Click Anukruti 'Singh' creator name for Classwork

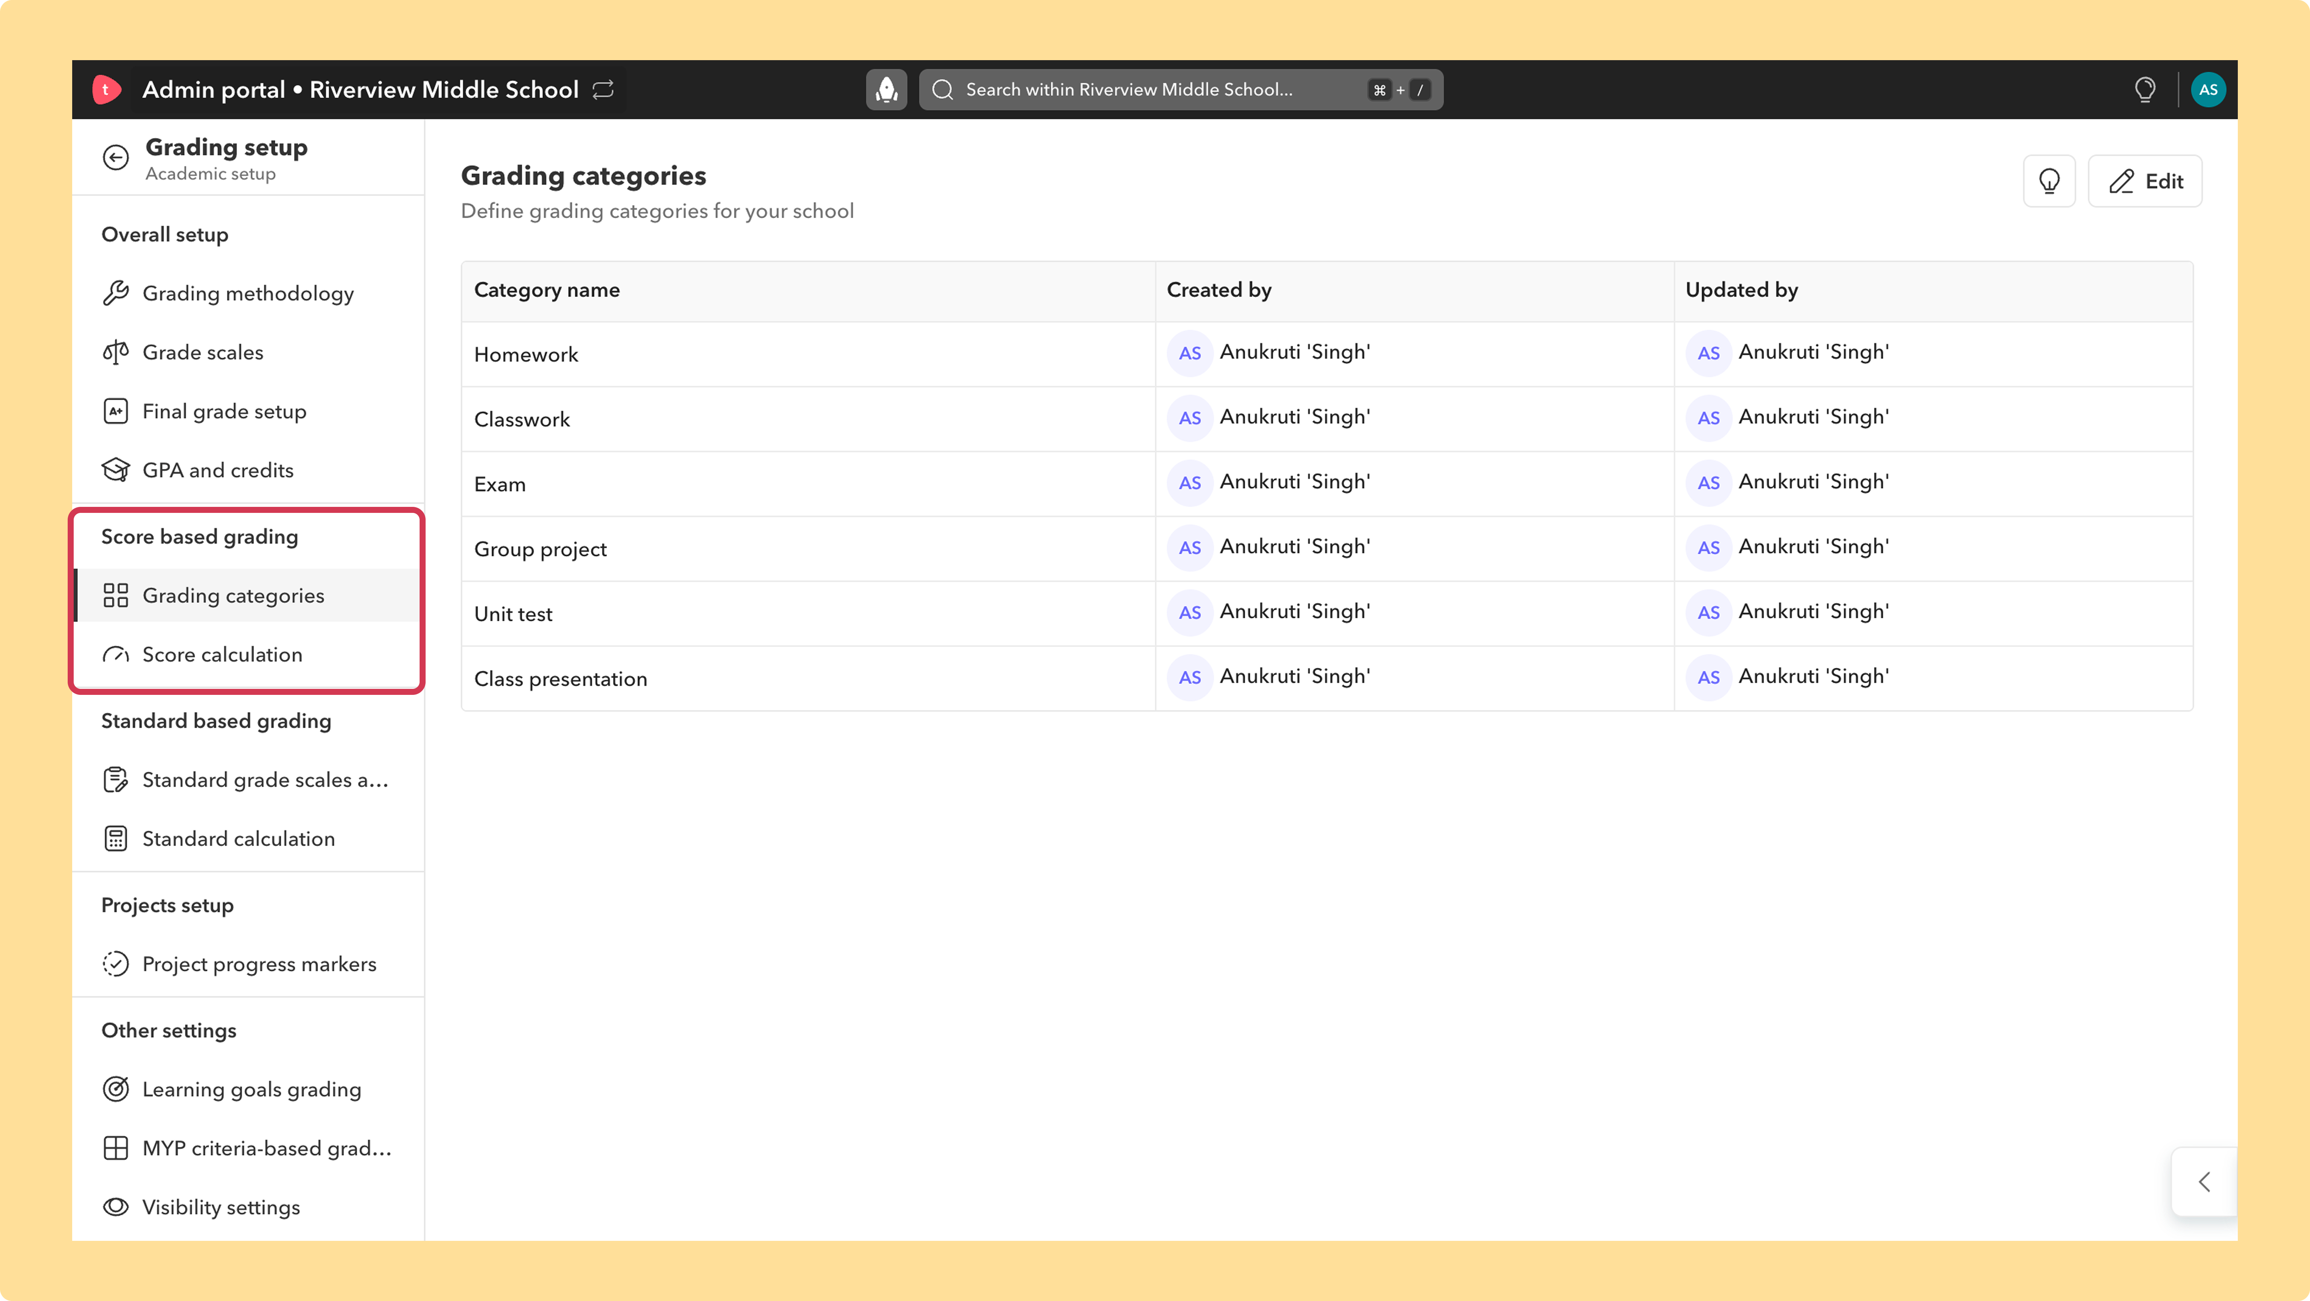[x=1295, y=417]
